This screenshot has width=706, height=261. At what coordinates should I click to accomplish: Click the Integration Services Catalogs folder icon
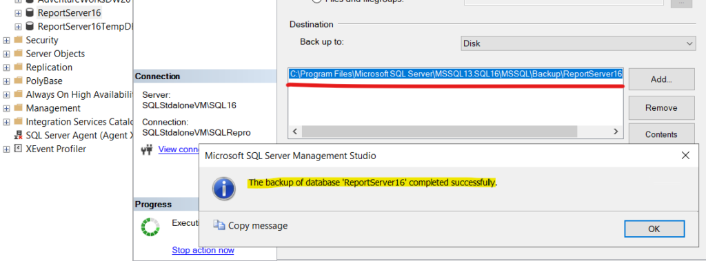pos(18,121)
